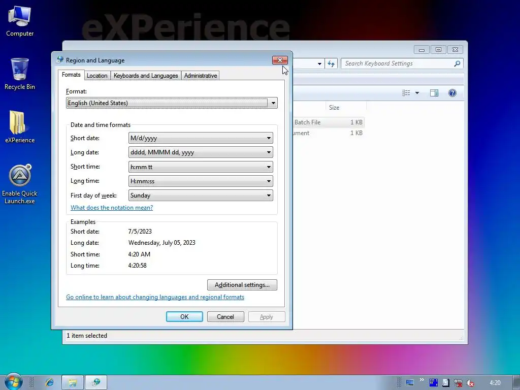Image resolution: width=520 pixels, height=390 pixels.
Task: Minimize the Explorer window behind the dialog
Action: coord(421,50)
